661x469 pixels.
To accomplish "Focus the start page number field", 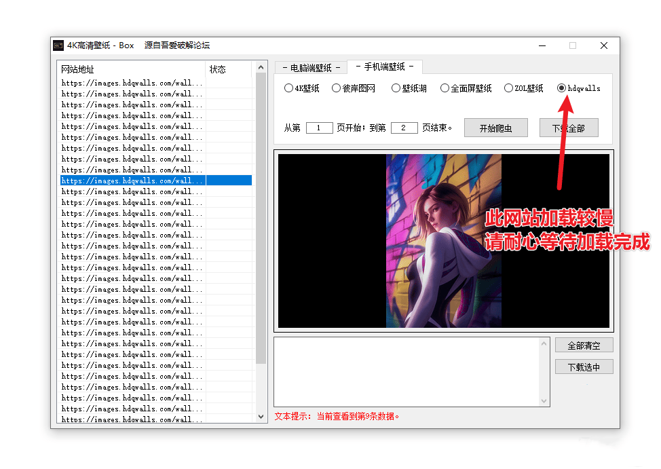I will tap(319, 128).
